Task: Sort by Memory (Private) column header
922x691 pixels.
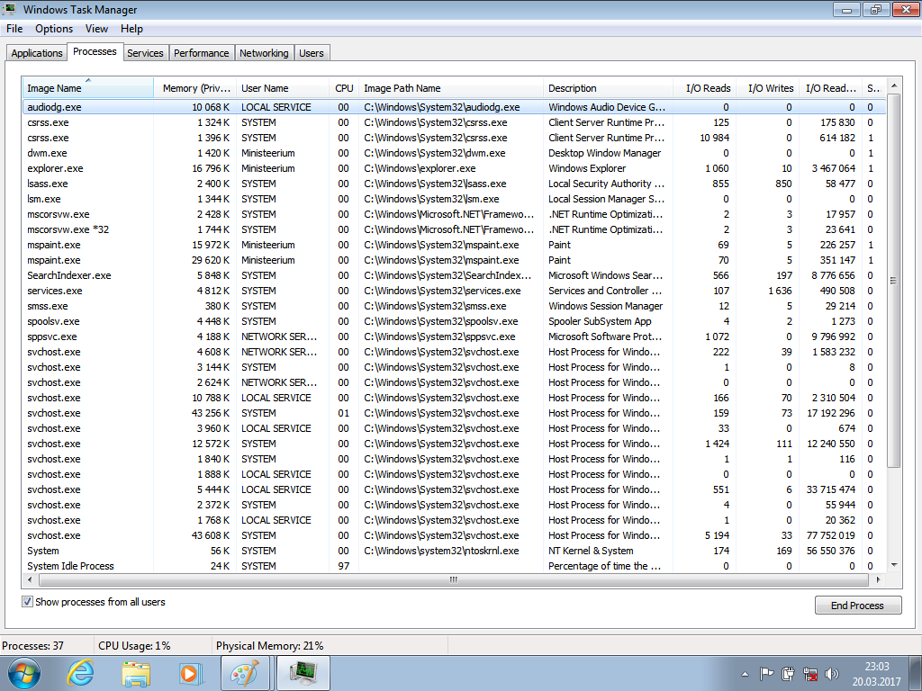Action: 195,88
